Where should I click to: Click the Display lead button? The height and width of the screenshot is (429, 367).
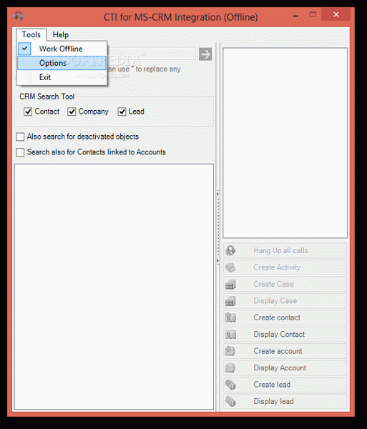click(x=285, y=401)
